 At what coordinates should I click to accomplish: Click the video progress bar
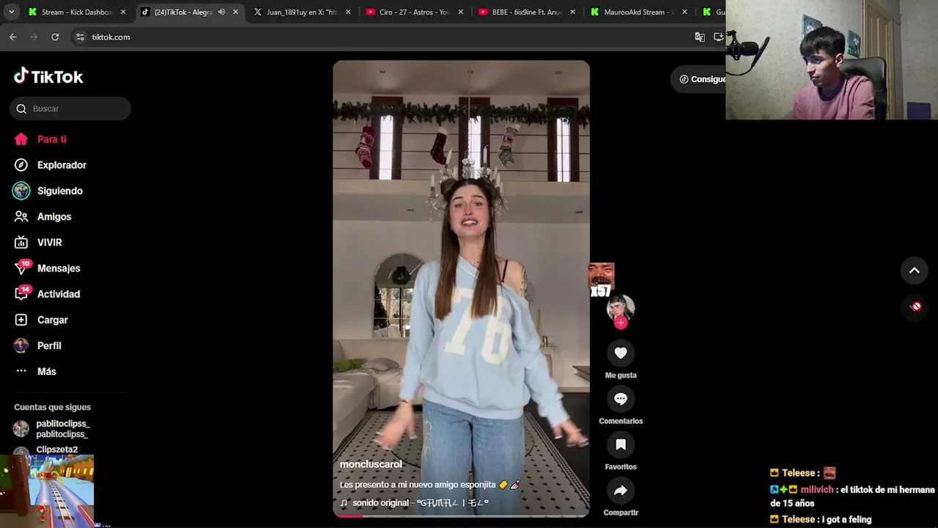click(461, 516)
